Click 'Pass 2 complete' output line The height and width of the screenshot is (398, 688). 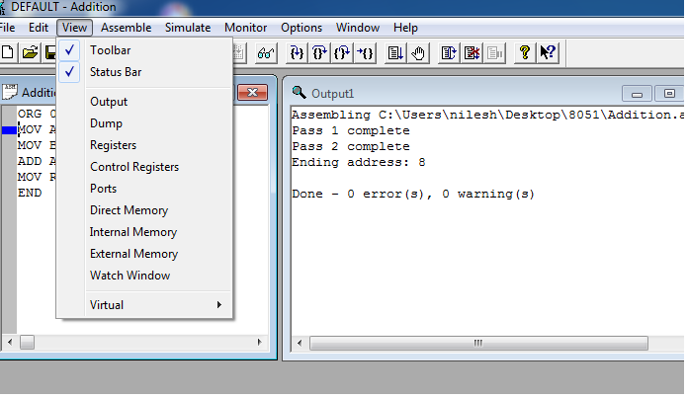tap(351, 146)
